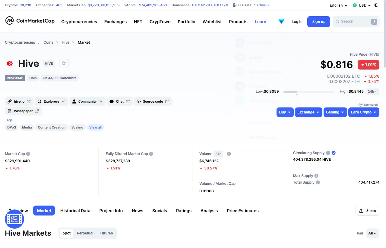Select Perpetual markets toggle

point(85,233)
